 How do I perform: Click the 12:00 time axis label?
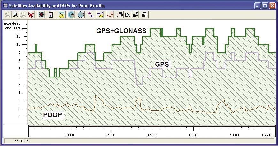(x=111, y=135)
